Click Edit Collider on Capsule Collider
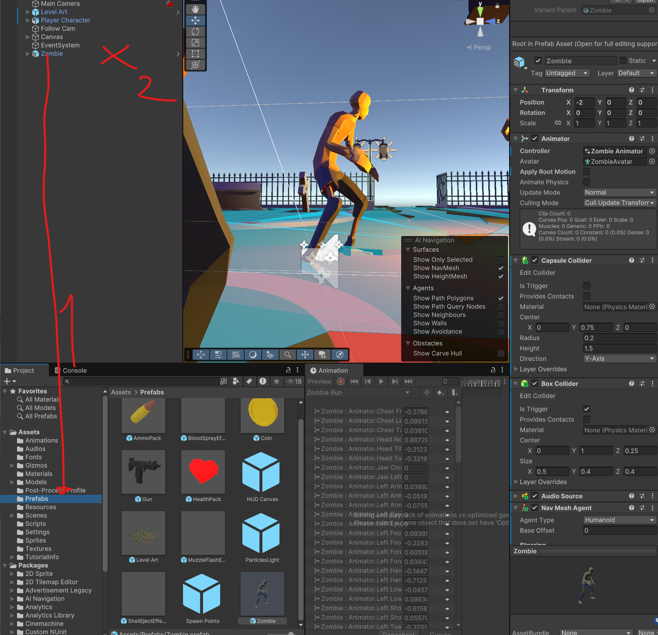658x635 pixels. 538,273
